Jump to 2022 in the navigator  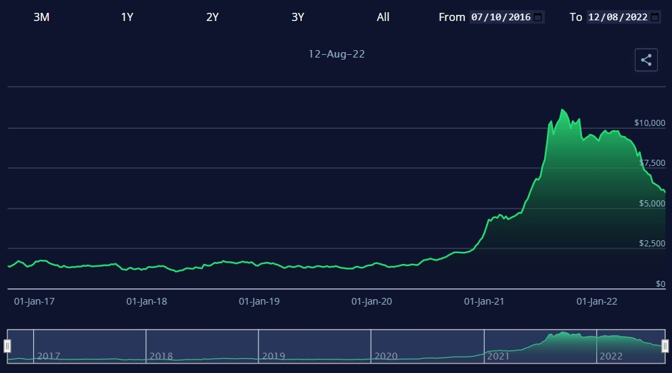610,355
